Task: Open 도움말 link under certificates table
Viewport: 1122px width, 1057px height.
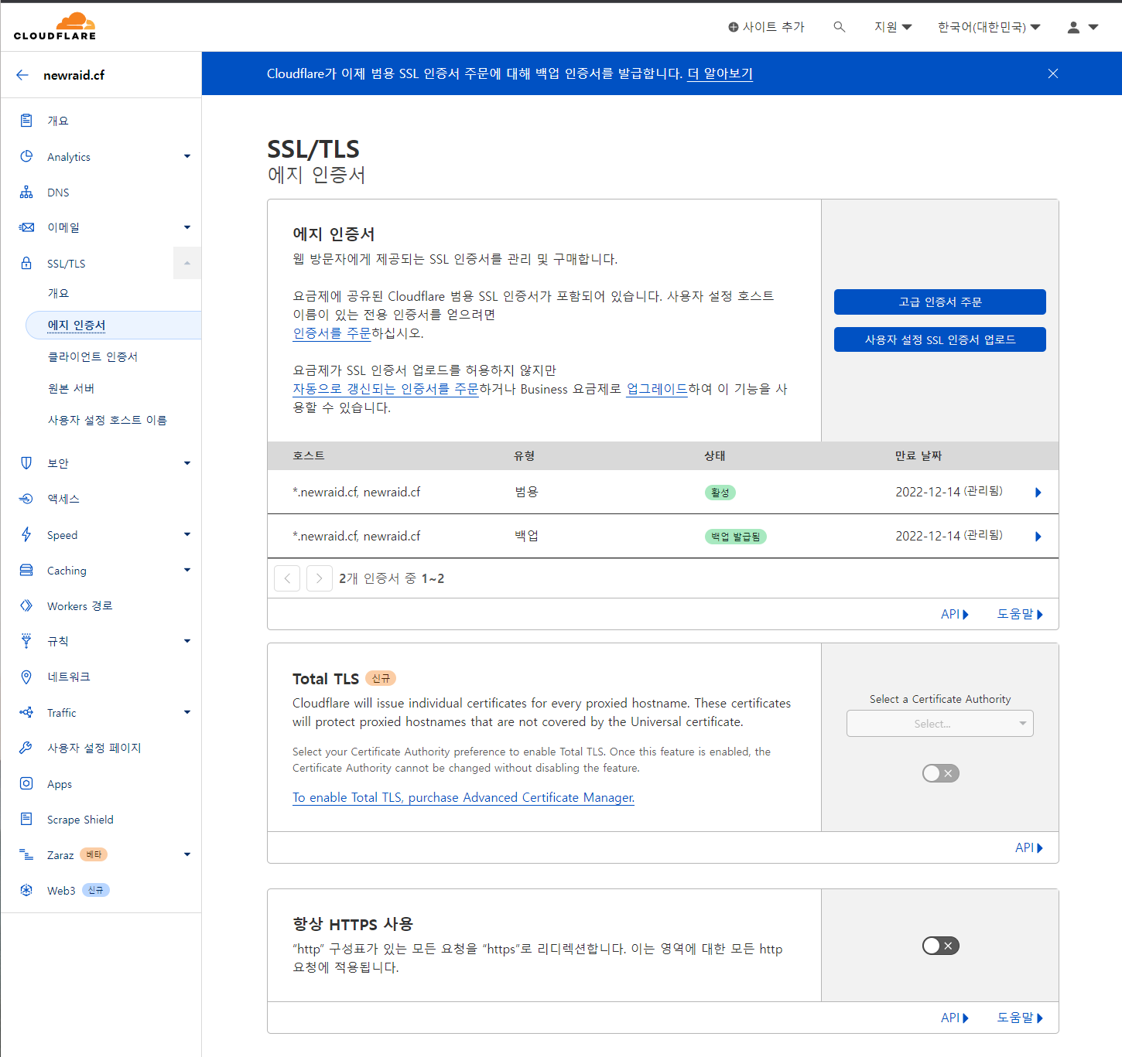Action: (1020, 614)
